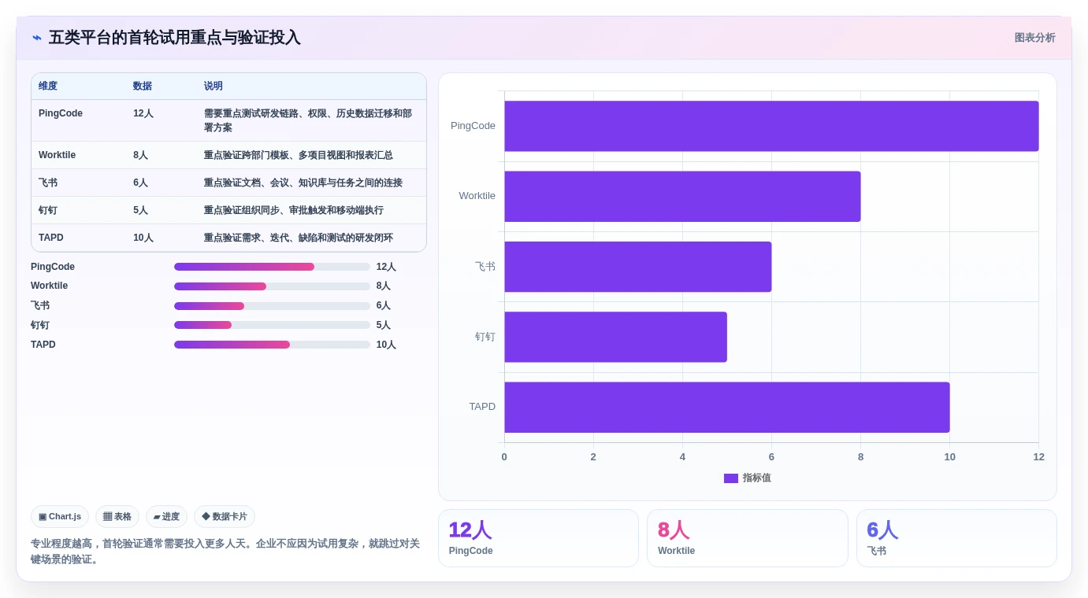This screenshot has height=598, width=1088.
Task: Toggle the 指标值 legend color box
Action: [x=730, y=478]
